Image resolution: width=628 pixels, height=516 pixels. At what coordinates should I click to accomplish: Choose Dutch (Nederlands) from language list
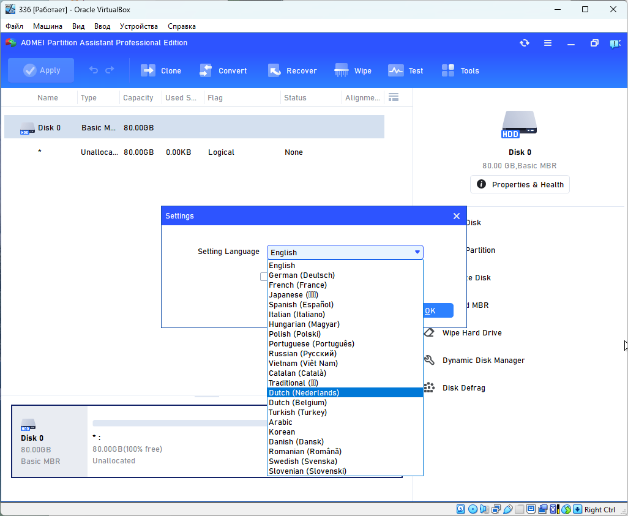[x=304, y=392]
